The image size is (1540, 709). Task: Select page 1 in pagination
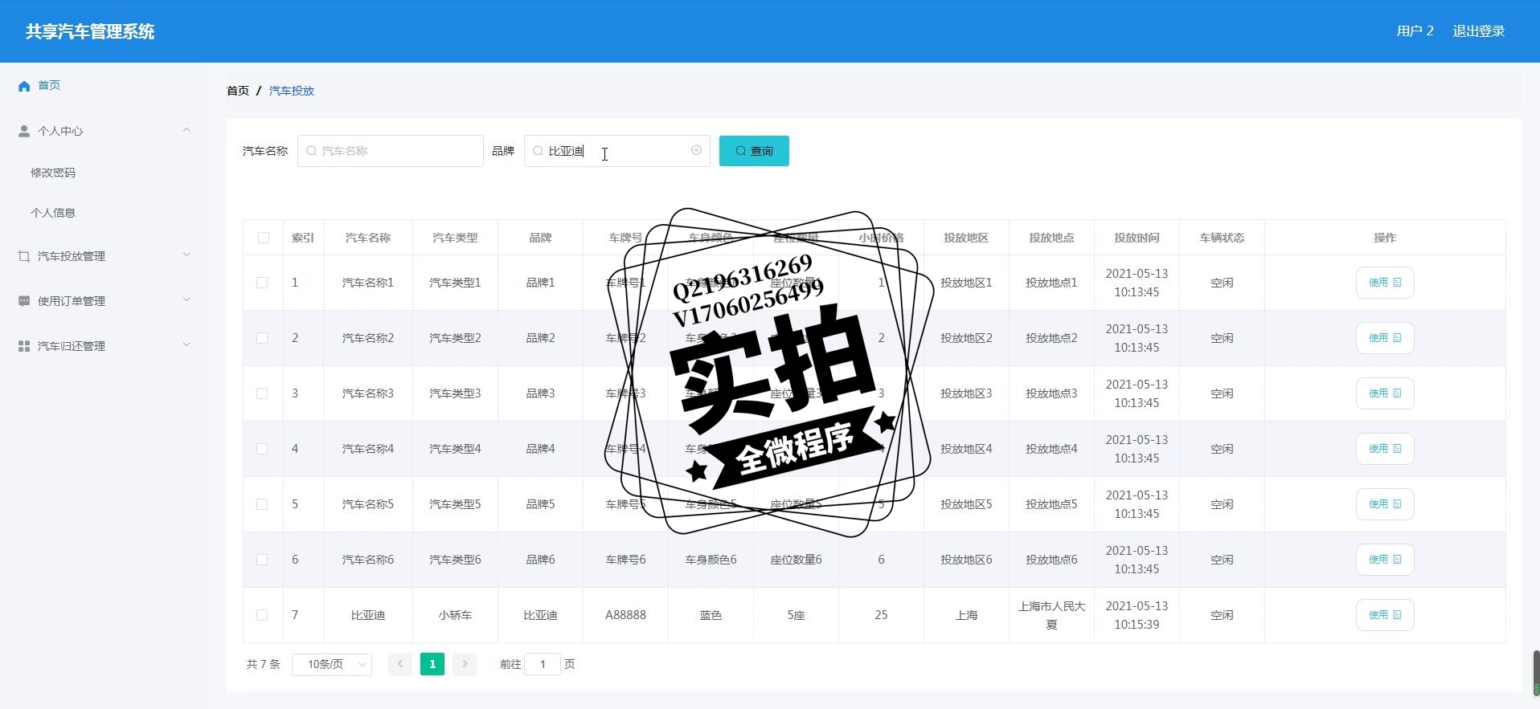click(432, 664)
